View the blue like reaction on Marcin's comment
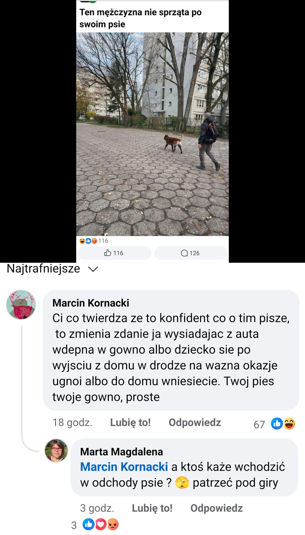 click(x=277, y=424)
